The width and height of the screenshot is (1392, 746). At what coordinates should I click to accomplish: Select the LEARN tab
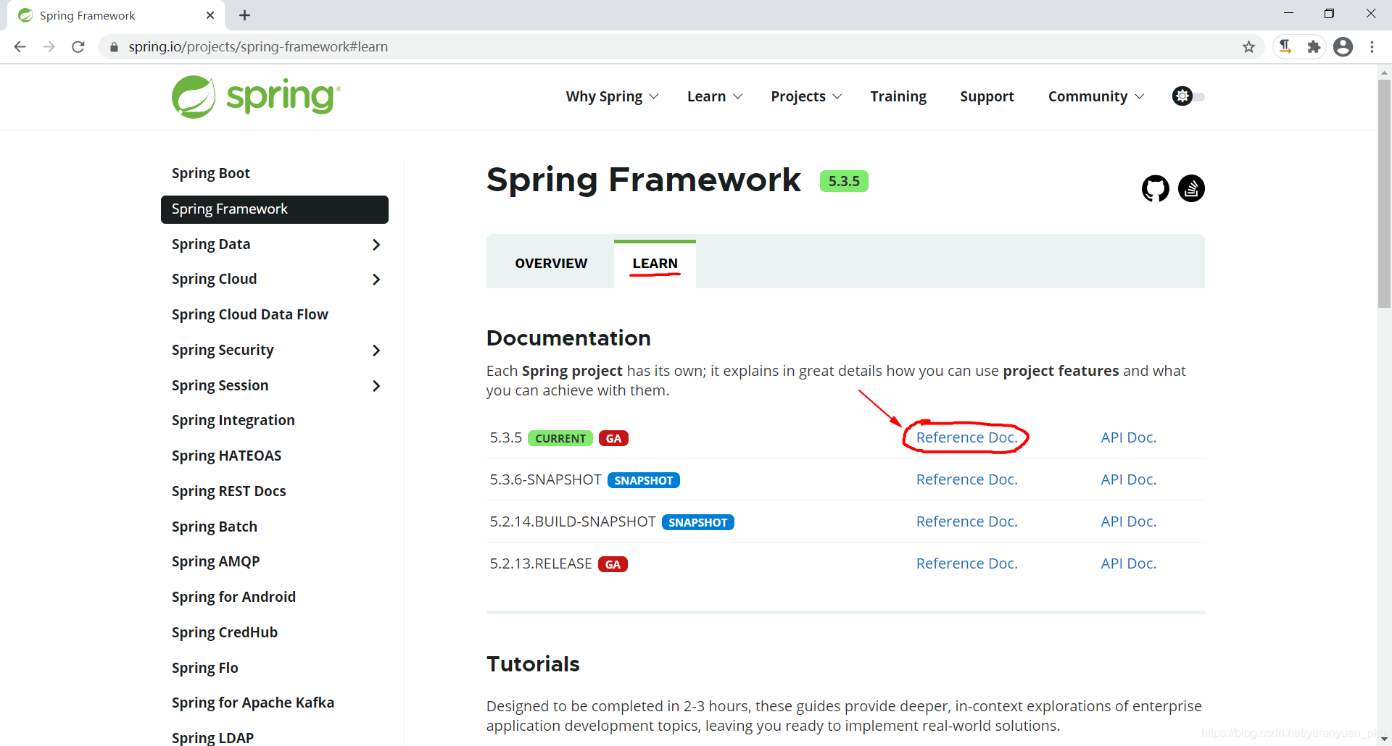[x=655, y=264]
